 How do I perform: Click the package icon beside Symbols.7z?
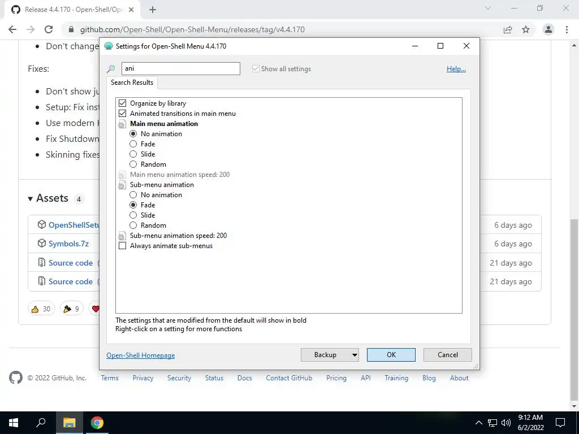(x=42, y=244)
